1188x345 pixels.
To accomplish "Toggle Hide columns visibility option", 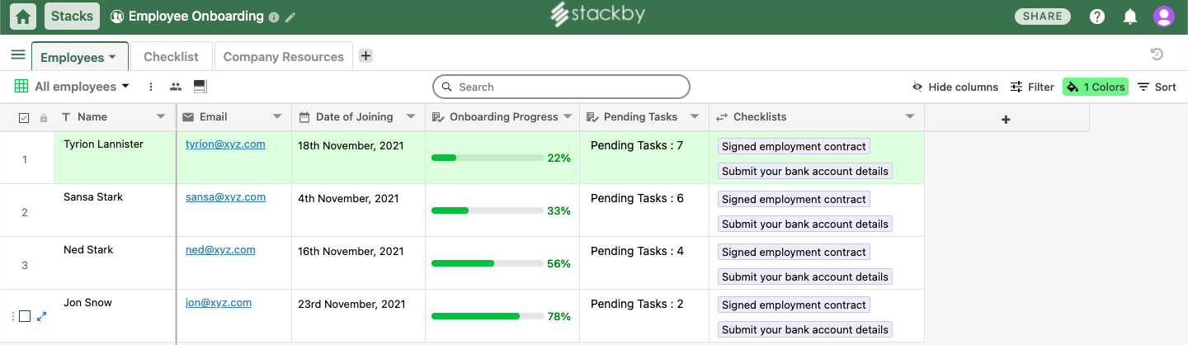I will click(955, 87).
